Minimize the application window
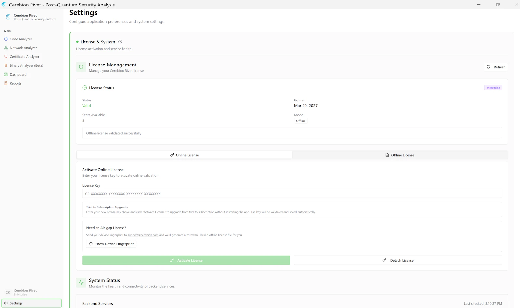 point(478,5)
